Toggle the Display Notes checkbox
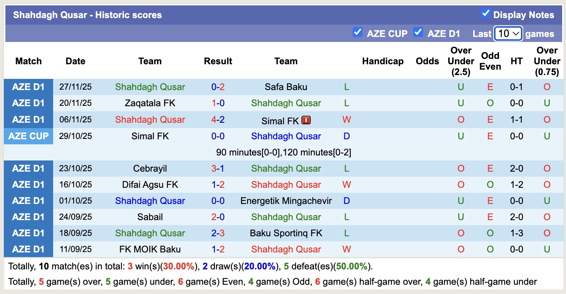Image resolution: width=566 pixels, height=294 pixels. [486, 14]
